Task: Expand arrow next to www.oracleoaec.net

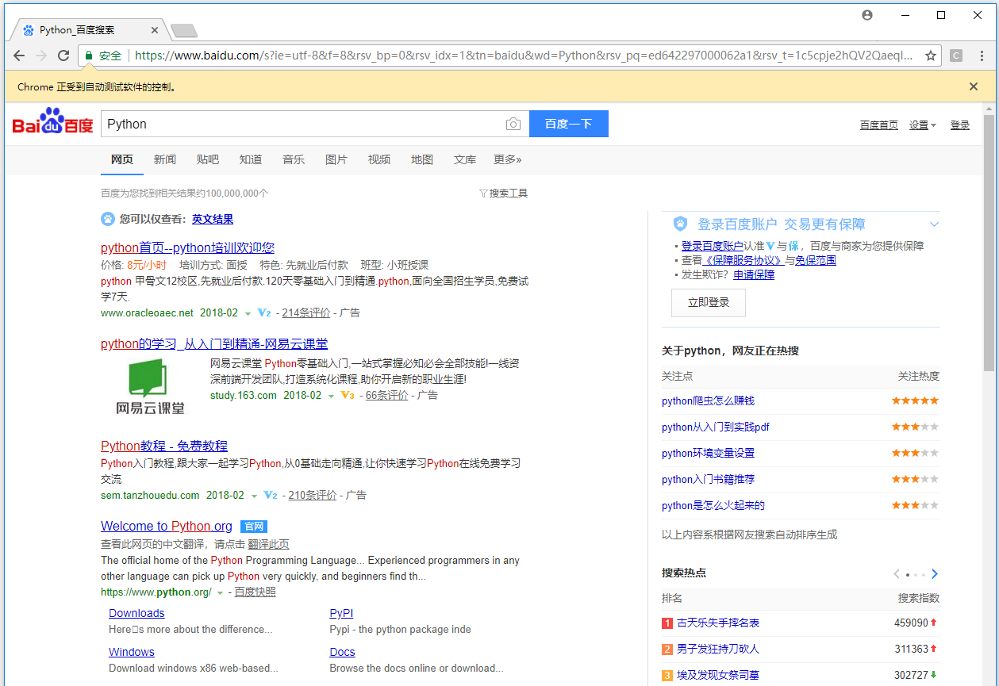Action: 248,313
